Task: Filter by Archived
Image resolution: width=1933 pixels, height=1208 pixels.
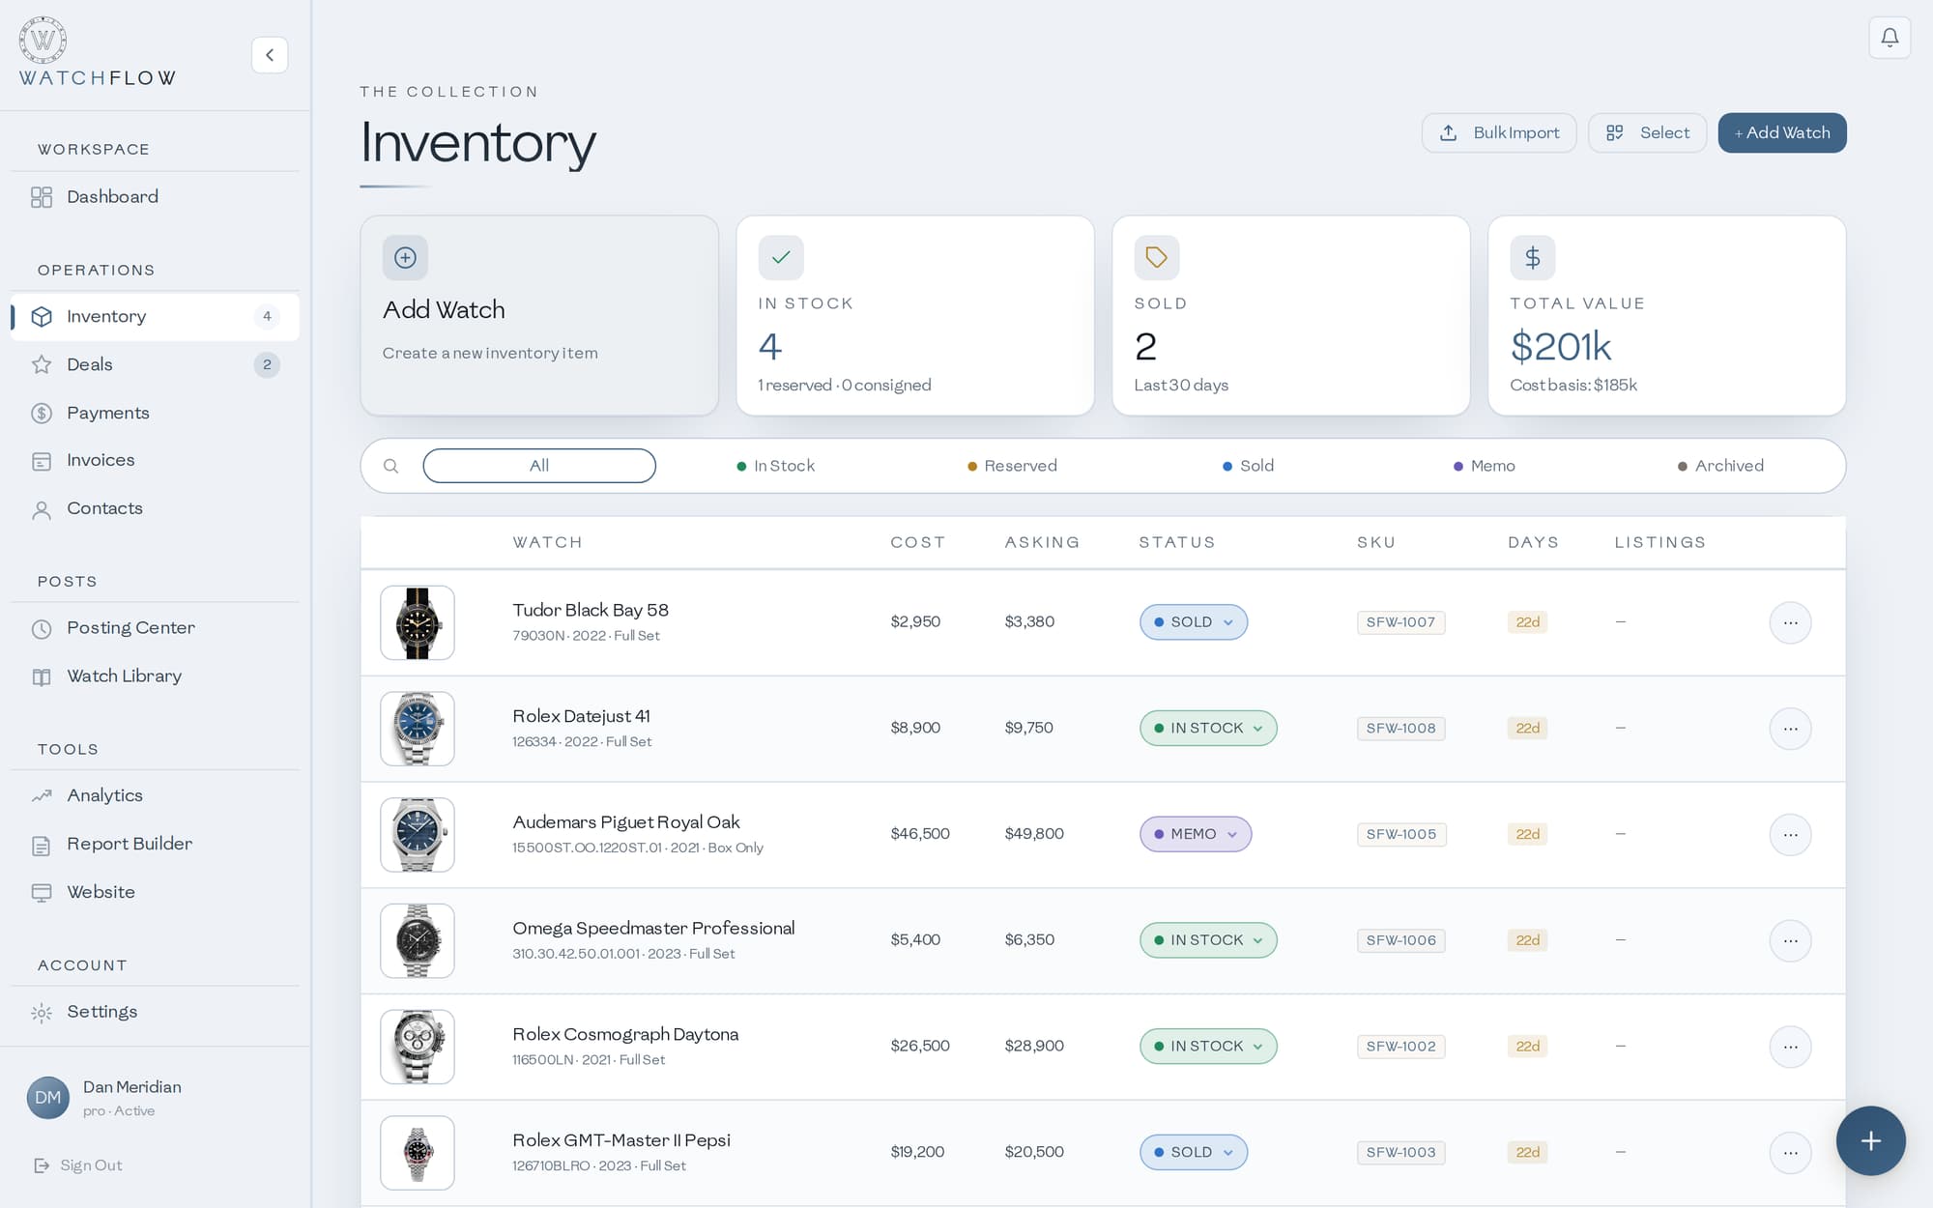Action: 1720,466
